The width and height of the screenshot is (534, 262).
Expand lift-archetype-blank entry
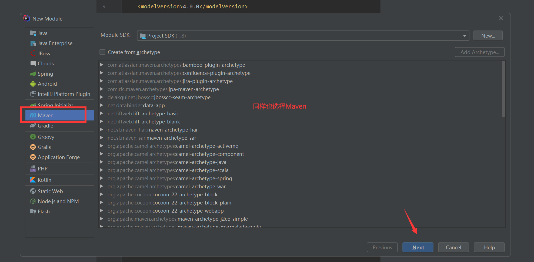click(x=102, y=122)
